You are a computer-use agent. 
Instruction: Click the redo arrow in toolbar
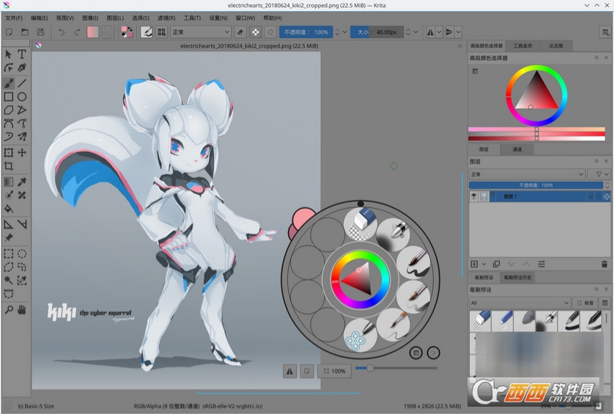77,32
